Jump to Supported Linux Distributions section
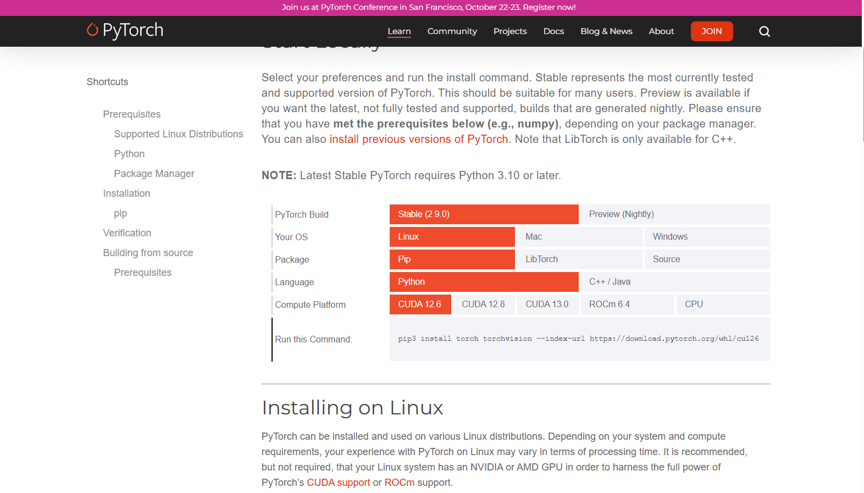 tap(179, 134)
